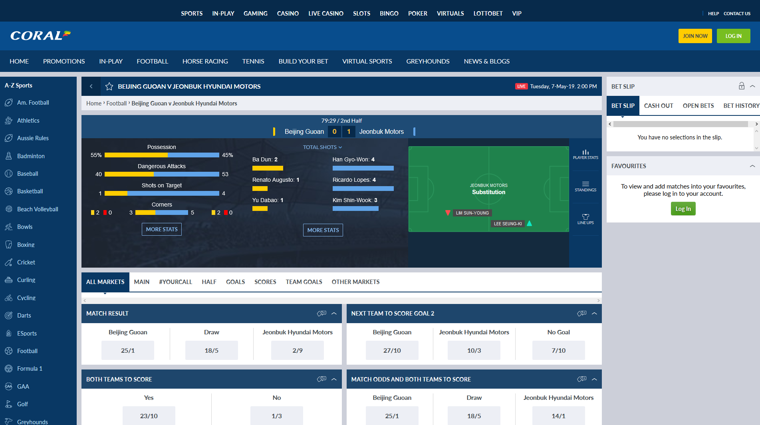Open the Open Bets tab
The width and height of the screenshot is (760, 425).
698,106
